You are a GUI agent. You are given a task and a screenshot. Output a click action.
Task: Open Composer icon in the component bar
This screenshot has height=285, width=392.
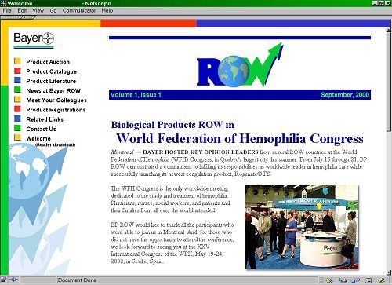coord(381,280)
